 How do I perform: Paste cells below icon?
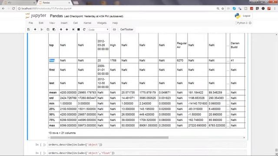pyautogui.click(x=54, y=29)
